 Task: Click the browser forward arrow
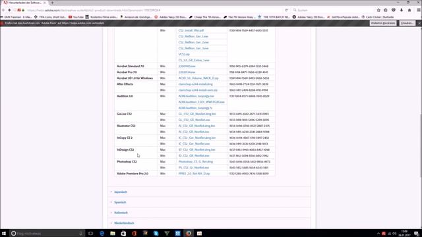(9, 11)
